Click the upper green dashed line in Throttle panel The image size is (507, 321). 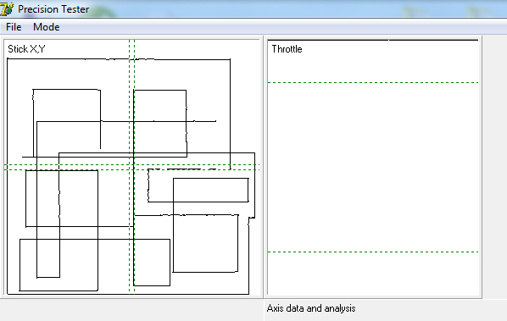tap(373, 83)
